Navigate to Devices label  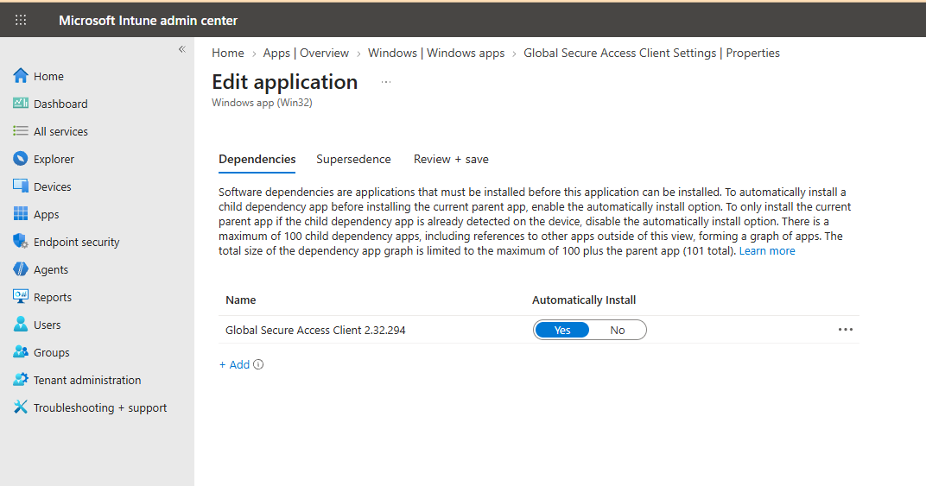tap(53, 186)
